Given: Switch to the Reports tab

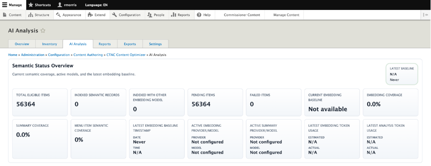Looking at the screenshot, I should click(105, 44).
